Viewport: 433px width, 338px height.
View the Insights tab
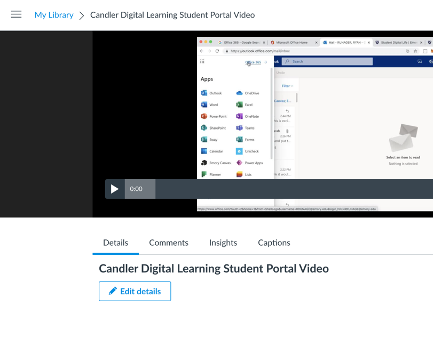pos(223,243)
